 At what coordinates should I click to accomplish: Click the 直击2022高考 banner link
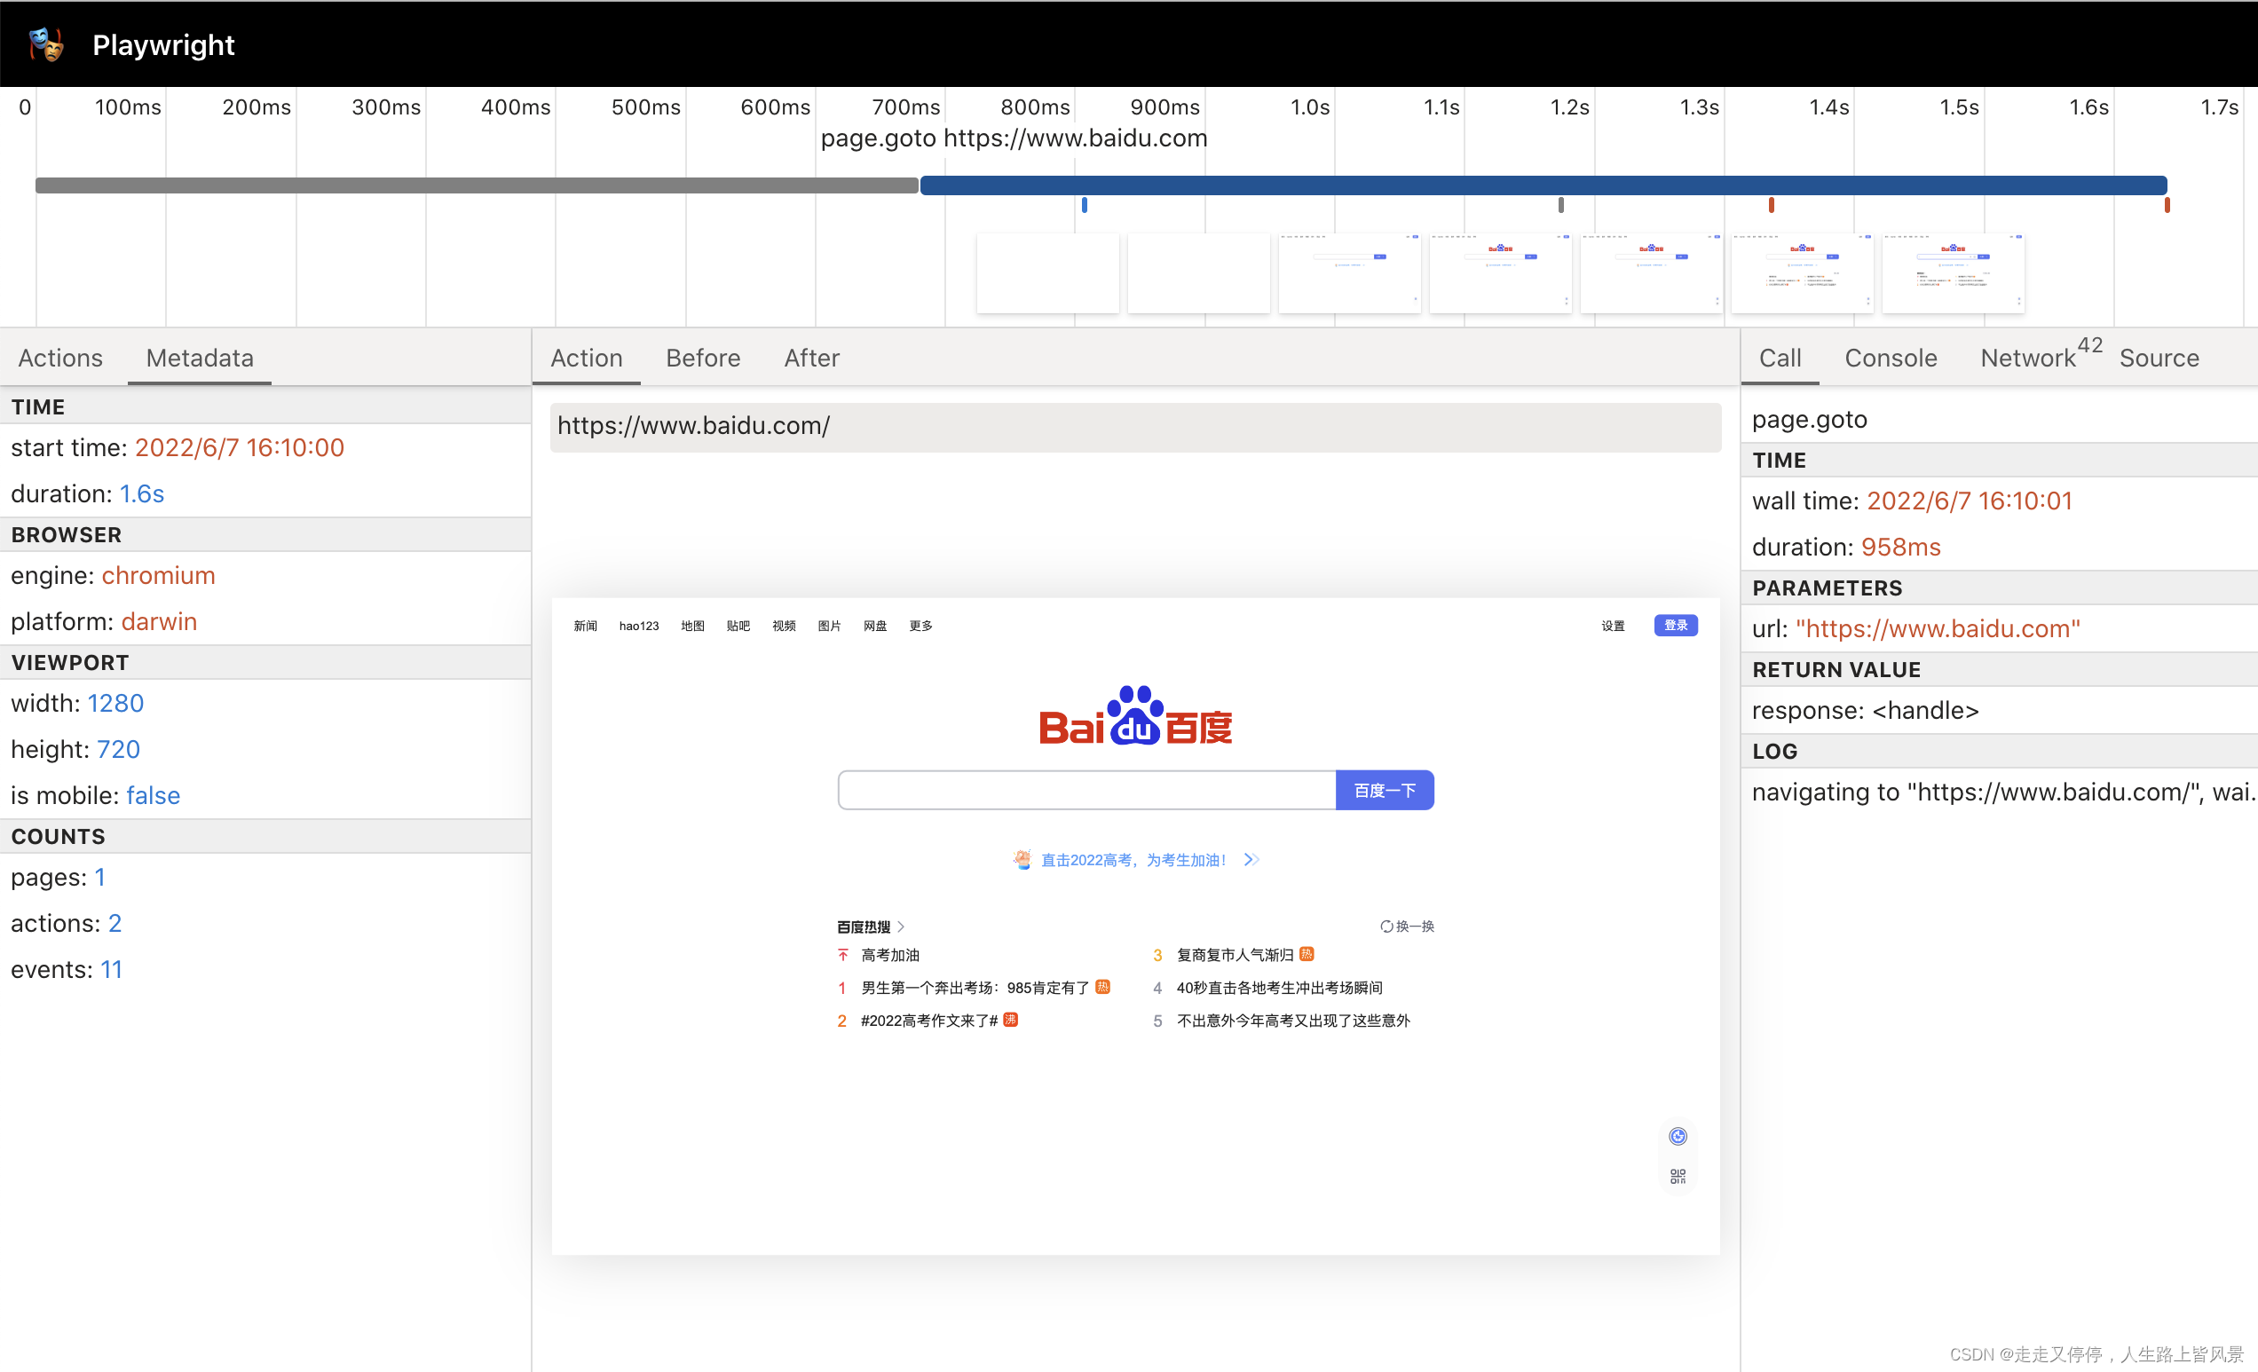click(x=1133, y=860)
